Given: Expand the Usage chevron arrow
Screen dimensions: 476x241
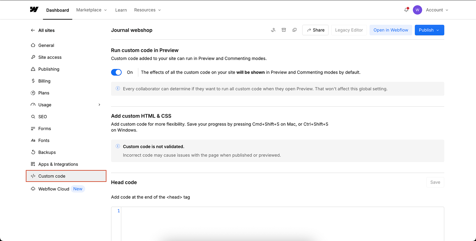Looking at the screenshot, I should tap(99, 105).
